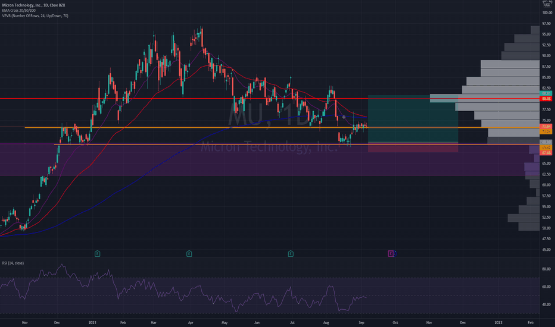Image resolution: width=555 pixels, height=327 pixels.
Task: Click the 2022 label on time axis
Action: click(x=498, y=322)
